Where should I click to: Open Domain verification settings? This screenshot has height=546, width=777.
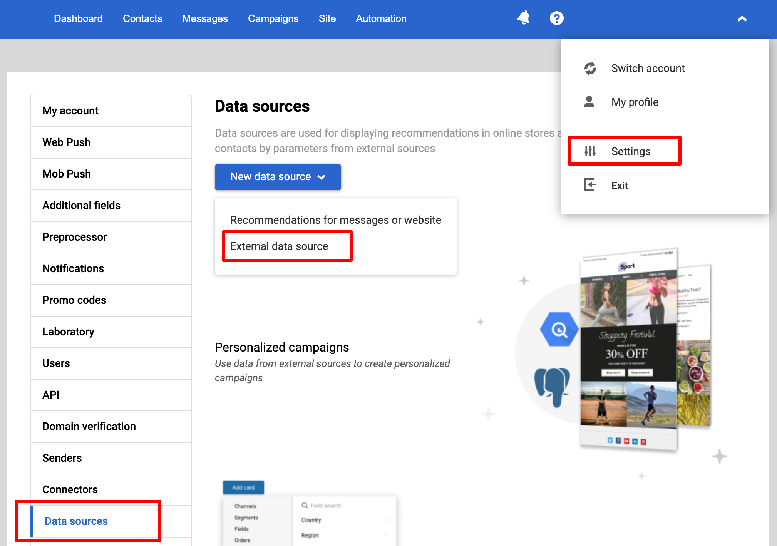[x=89, y=426]
